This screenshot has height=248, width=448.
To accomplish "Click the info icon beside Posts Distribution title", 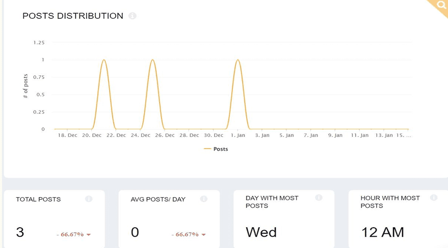I will pos(133,16).
